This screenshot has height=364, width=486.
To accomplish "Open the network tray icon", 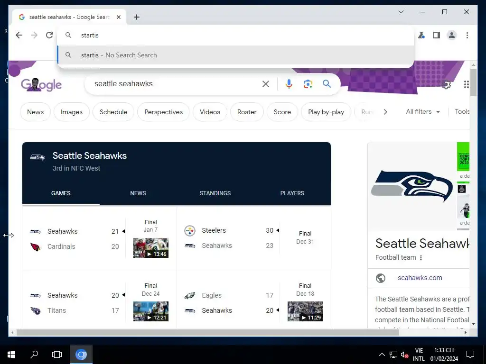I will click(393, 355).
